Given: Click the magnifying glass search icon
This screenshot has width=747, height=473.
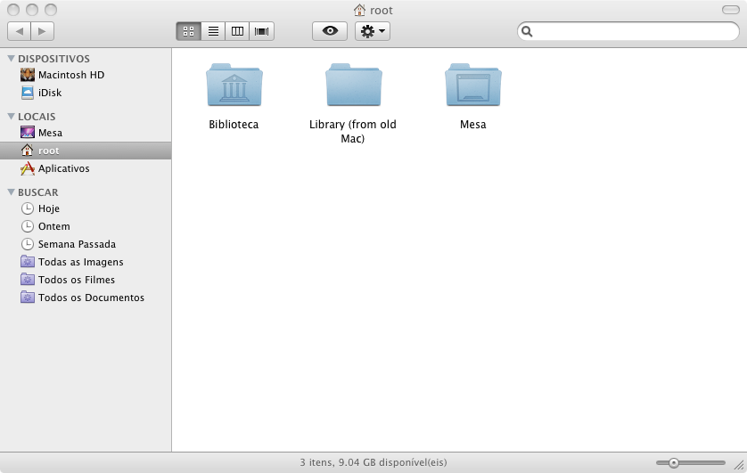Looking at the screenshot, I should click(527, 31).
